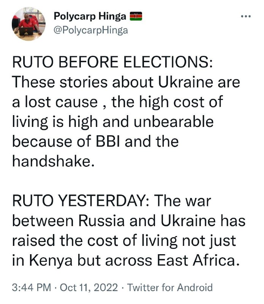264x304 pixels.
Task: Click the Kenya flag emoji beside the name
Action: pyautogui.click(x=136, y=16)
